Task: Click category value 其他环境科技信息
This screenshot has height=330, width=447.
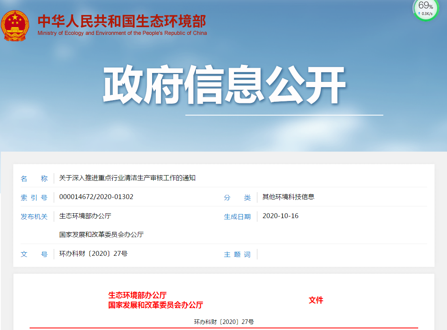Action: tap(288, 197)
